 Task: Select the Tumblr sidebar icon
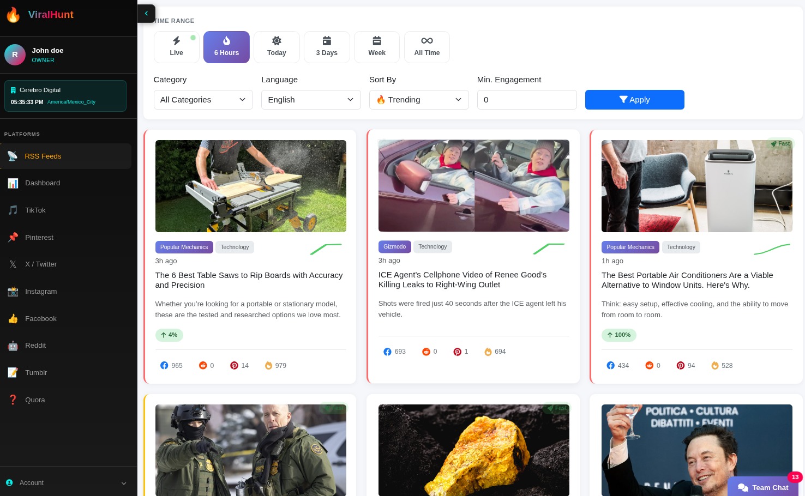pos(13,373)
